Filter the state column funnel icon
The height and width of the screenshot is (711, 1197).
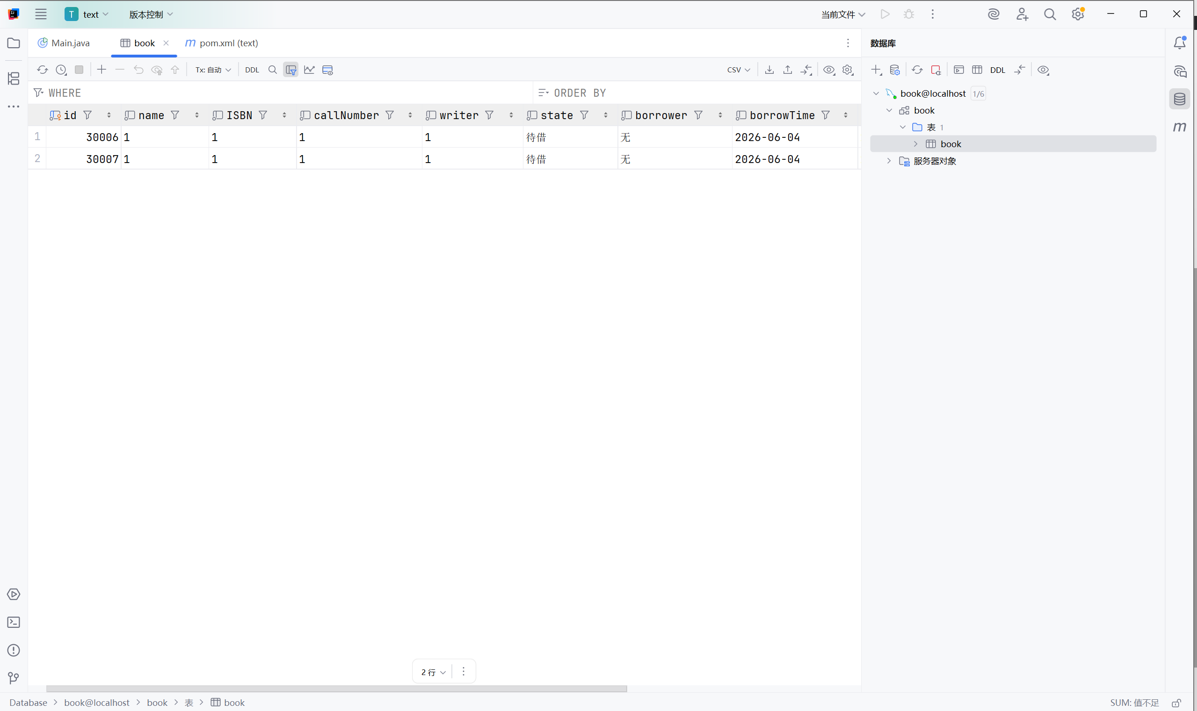coord(584,115)
